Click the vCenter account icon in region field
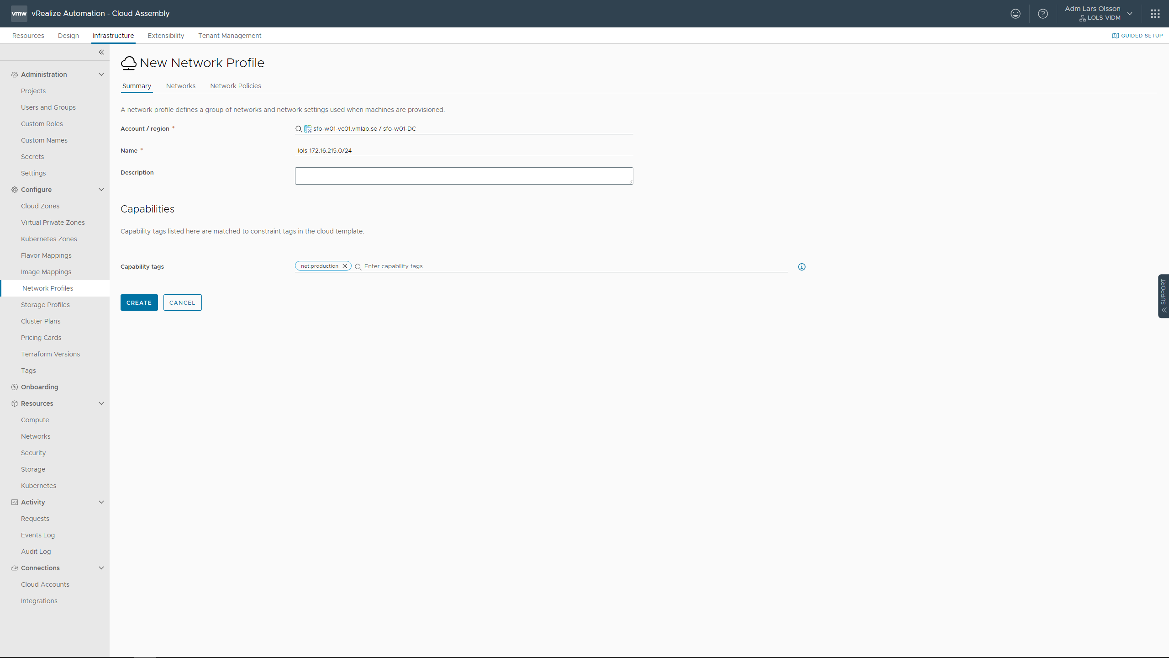The width and height of the screenshot is (1169, 658). [308, 129]
